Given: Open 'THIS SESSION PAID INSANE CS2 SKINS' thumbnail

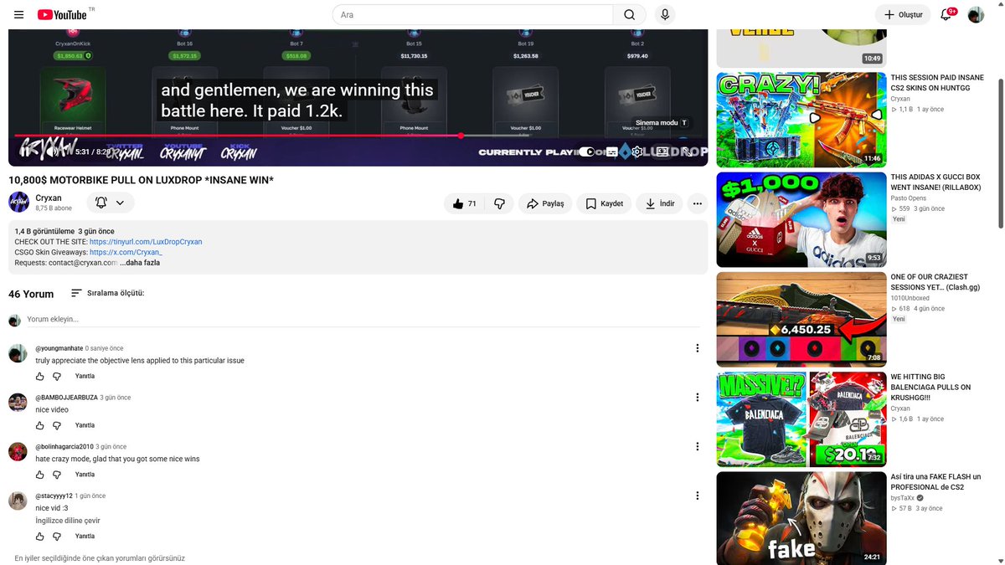Looking at the screenshot, I should coord(801,120).
